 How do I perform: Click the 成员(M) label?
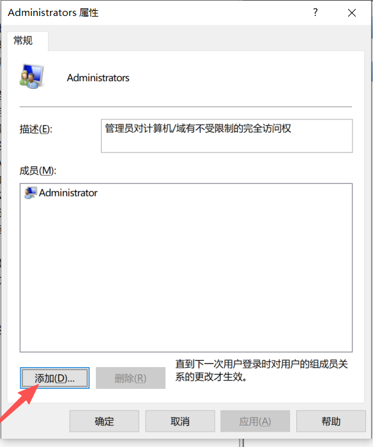(x=38, y=170)
